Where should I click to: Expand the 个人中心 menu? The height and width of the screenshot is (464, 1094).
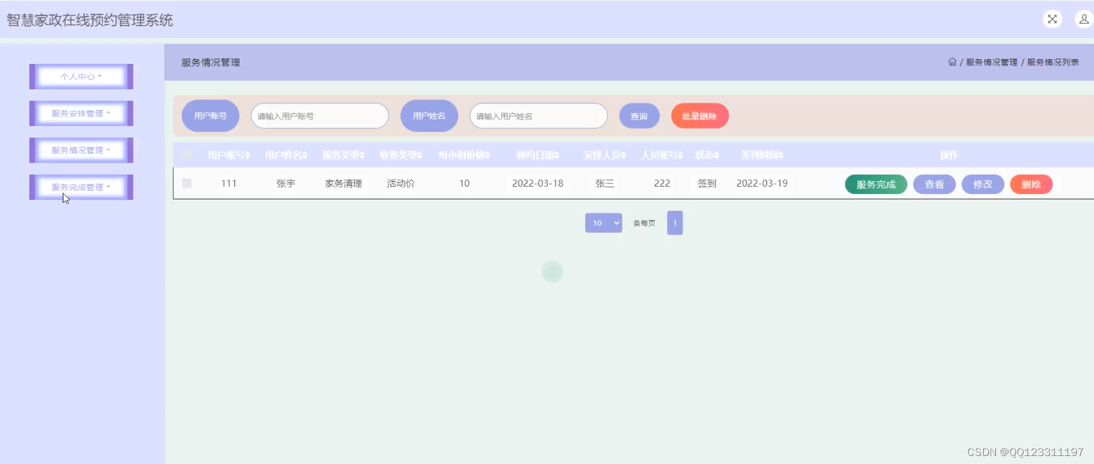point(81,77)
